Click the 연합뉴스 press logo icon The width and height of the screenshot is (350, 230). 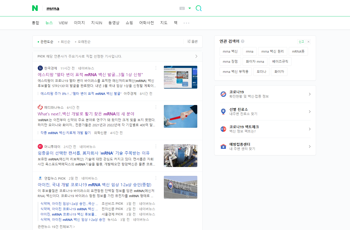40,178
